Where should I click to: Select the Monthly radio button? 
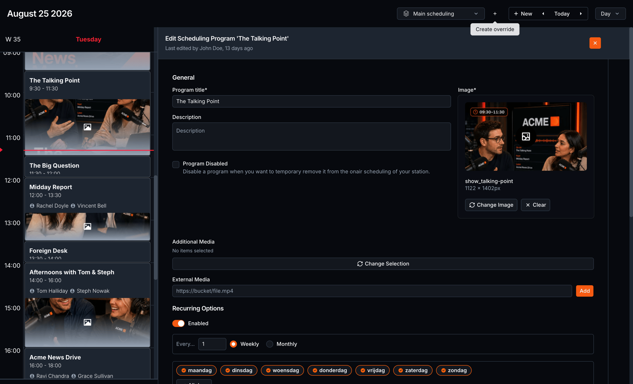pyautogui.click(x=269, y=344)
